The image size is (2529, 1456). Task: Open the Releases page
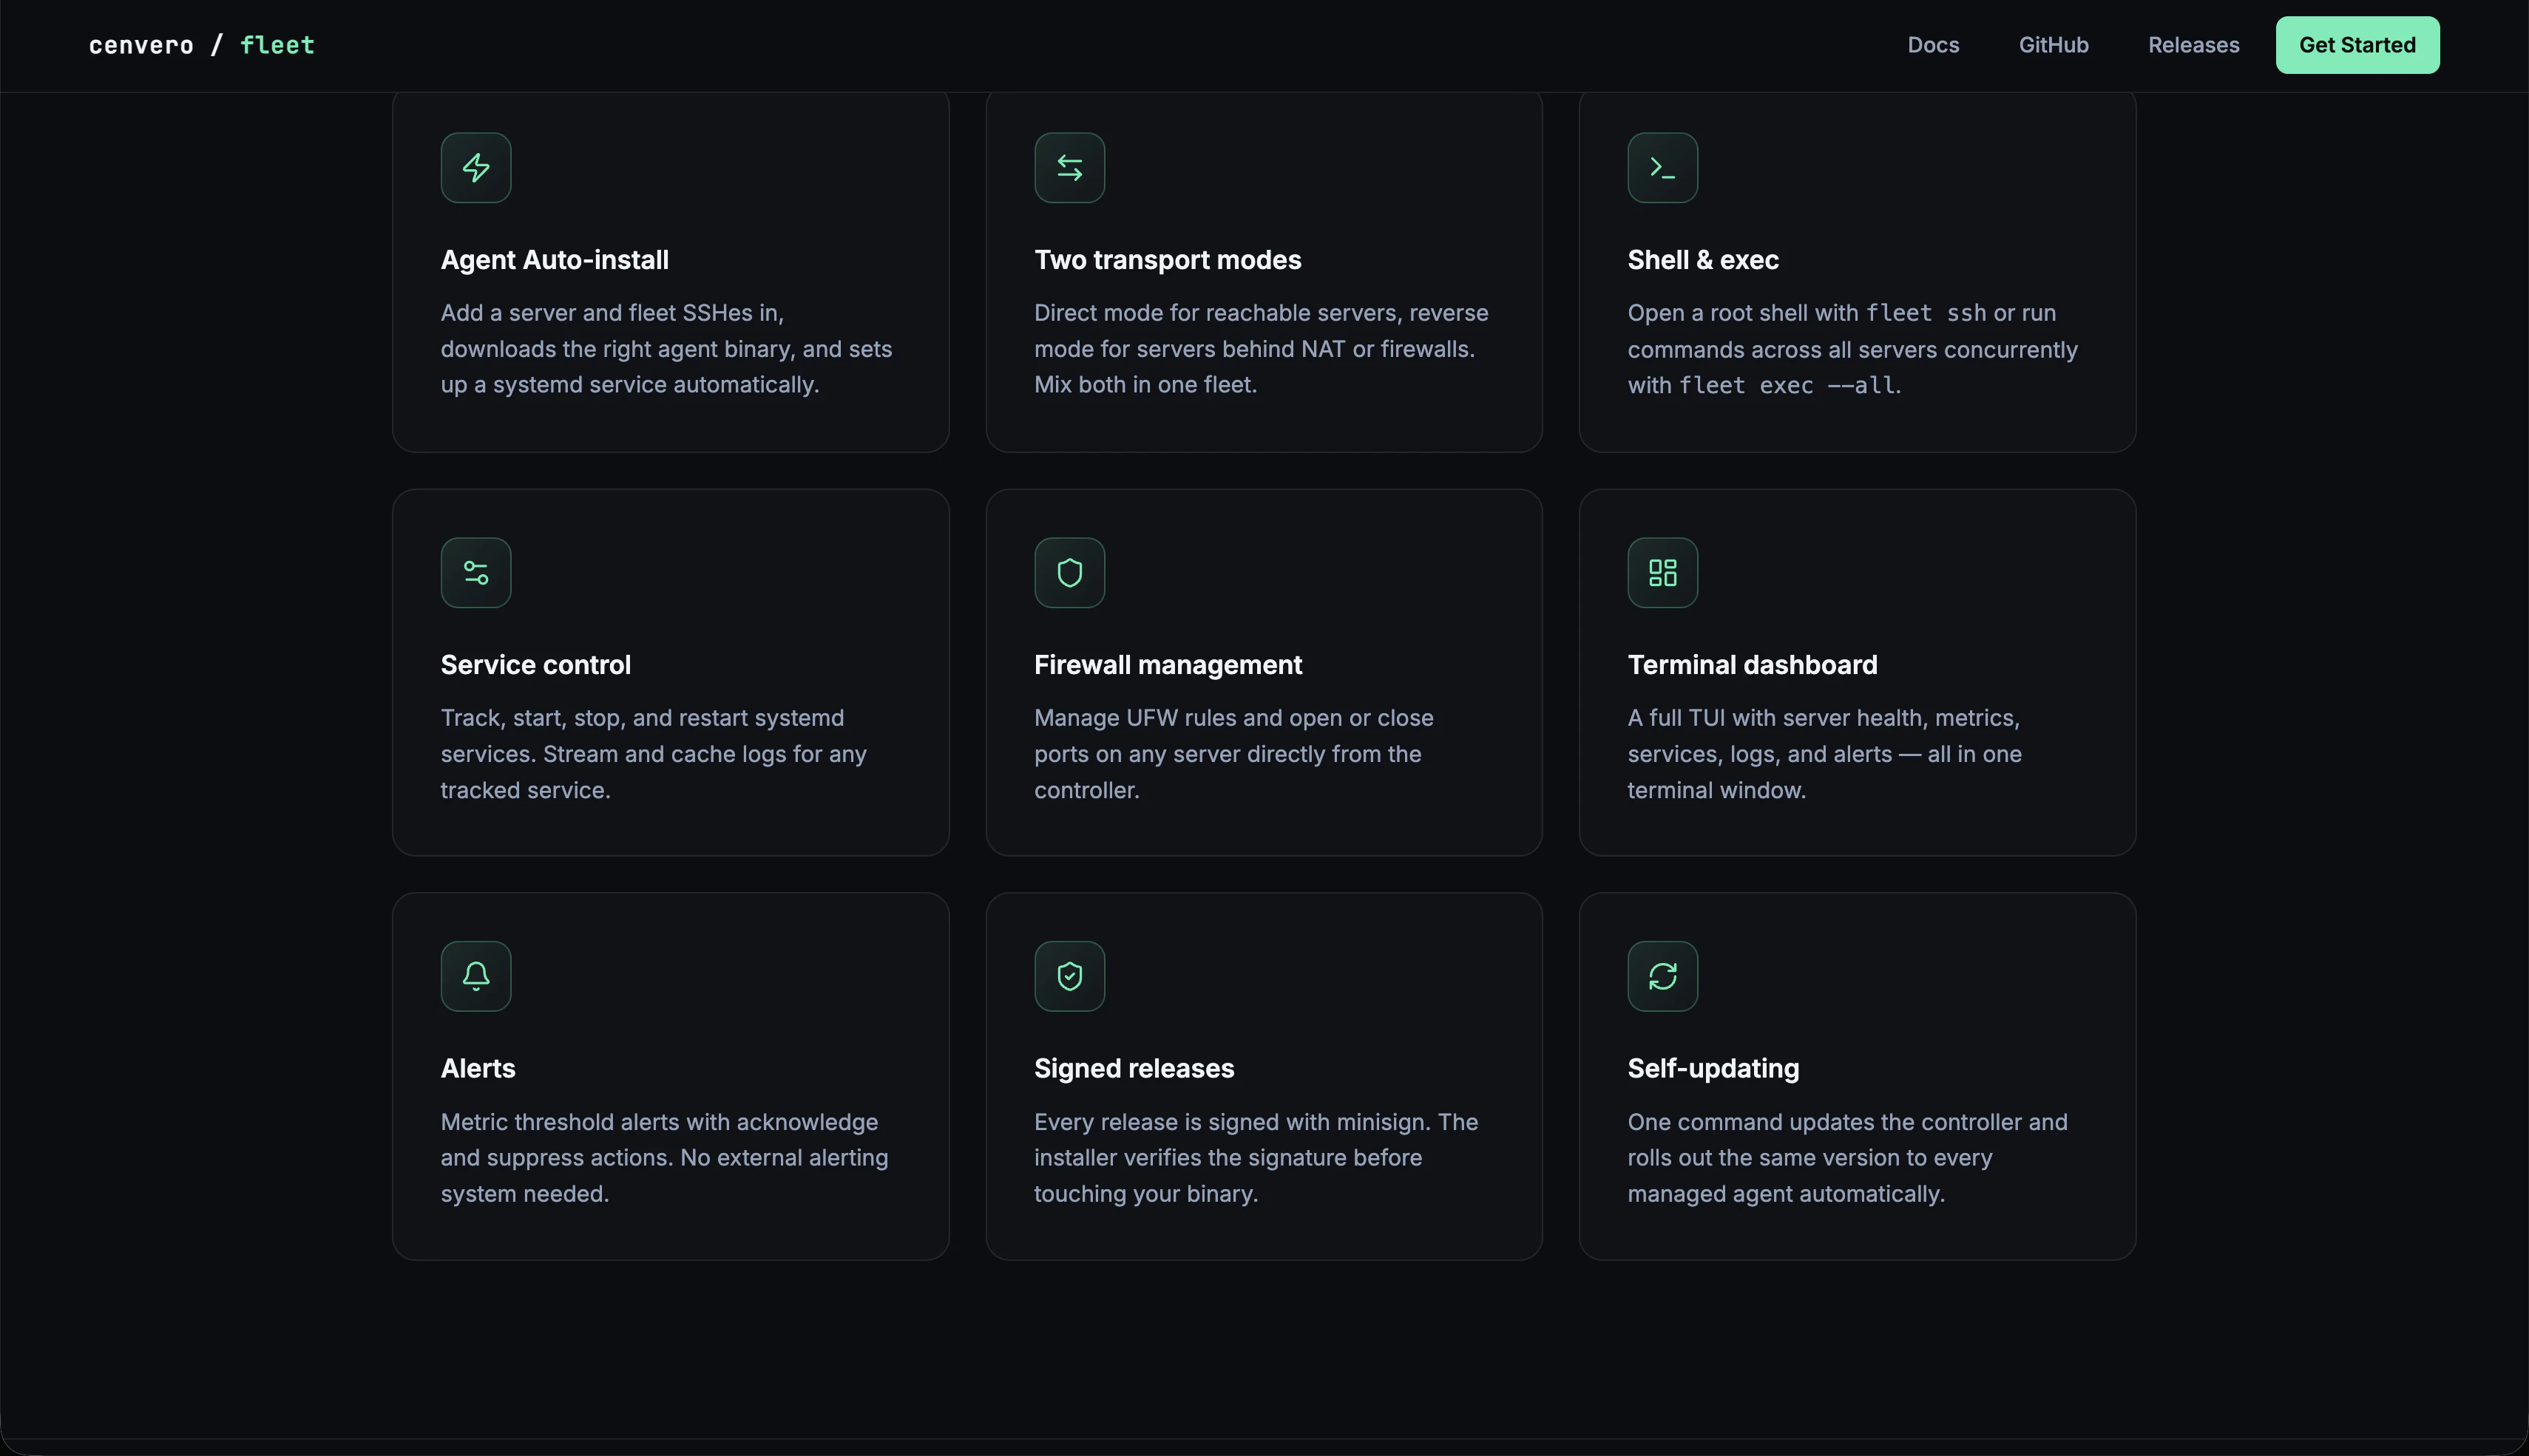[x=2194, y=44]
